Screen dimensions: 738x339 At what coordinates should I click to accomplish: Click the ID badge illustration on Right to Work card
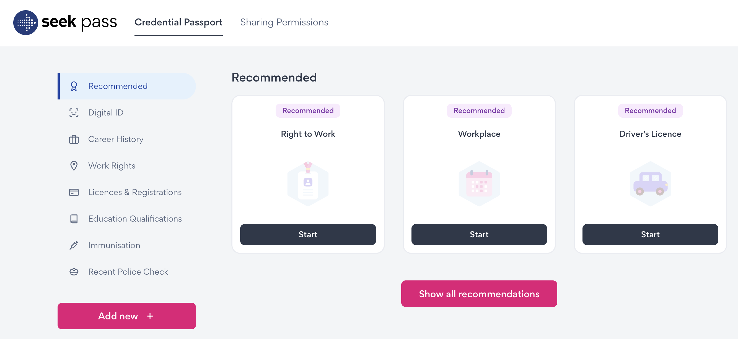[308, 184]
